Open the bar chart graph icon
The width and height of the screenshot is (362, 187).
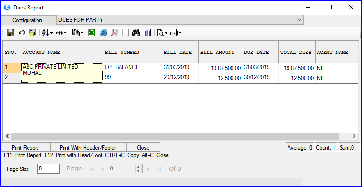pos(147,33)
